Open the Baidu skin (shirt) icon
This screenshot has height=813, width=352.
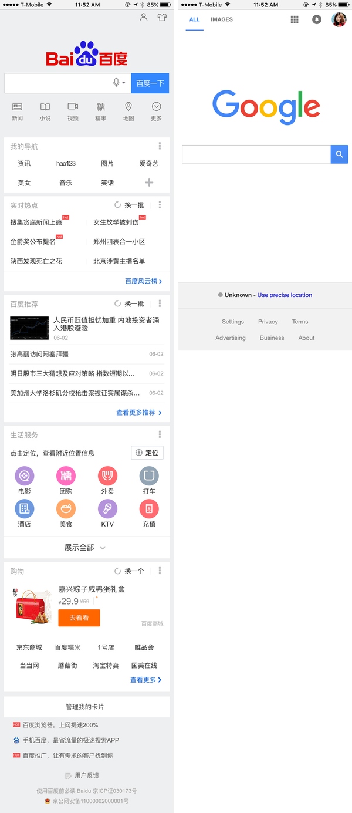click(162, 18)
